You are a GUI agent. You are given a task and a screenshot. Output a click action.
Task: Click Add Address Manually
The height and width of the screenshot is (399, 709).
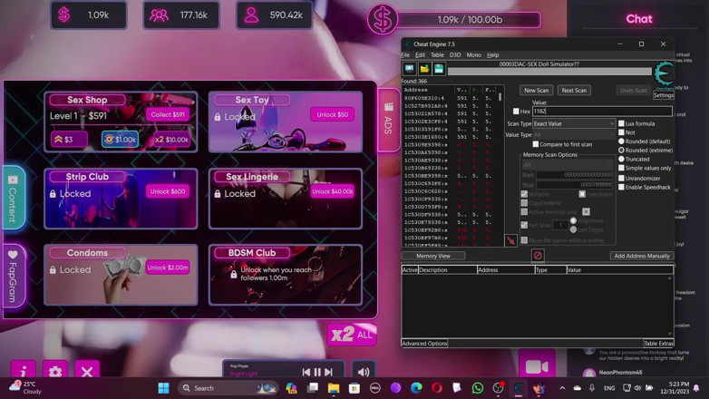pos(642,256)
